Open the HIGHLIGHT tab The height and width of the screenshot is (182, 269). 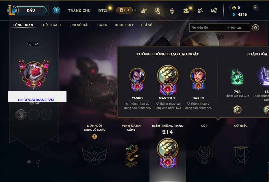[124, 25]
